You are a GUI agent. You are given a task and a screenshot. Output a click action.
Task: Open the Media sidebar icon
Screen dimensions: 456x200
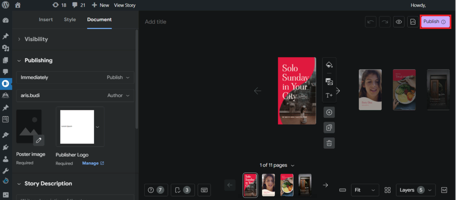click(x=5, y=48)
